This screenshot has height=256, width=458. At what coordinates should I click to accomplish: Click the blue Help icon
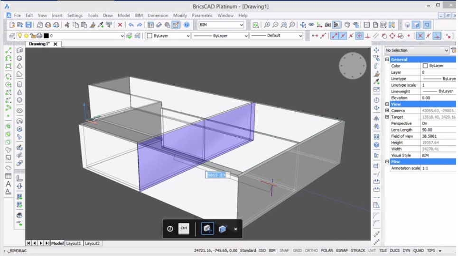click(187, 25)
